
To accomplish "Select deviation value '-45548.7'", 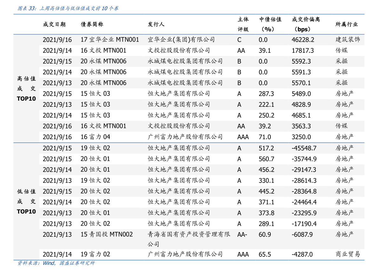I will pyautogui.click(x=304, y=148).
